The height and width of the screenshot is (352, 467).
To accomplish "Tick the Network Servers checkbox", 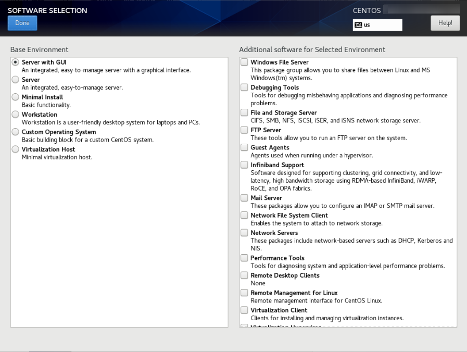I will tap(244, 233).
